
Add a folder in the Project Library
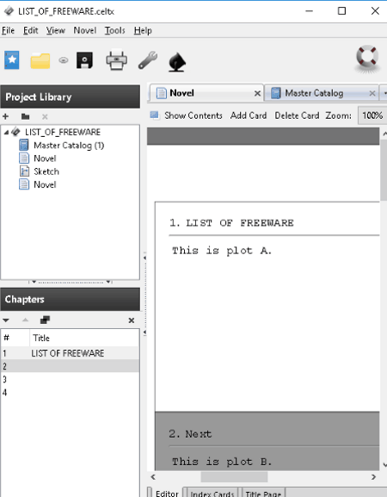pyautogui.click(x=25, y=116)
